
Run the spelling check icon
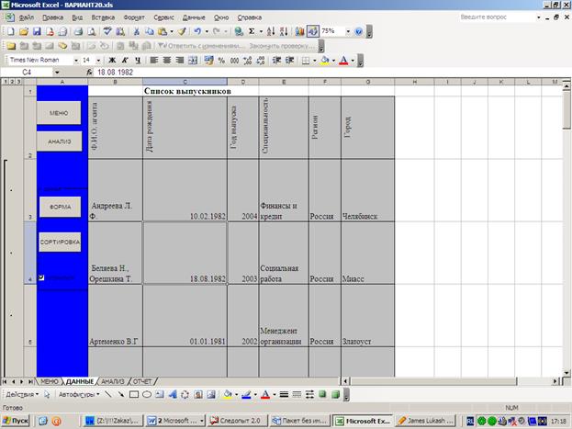click(x=107, y=32)
